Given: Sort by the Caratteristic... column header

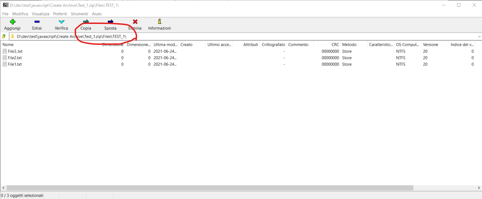Looking at the screenshot, I should [381, 44].
